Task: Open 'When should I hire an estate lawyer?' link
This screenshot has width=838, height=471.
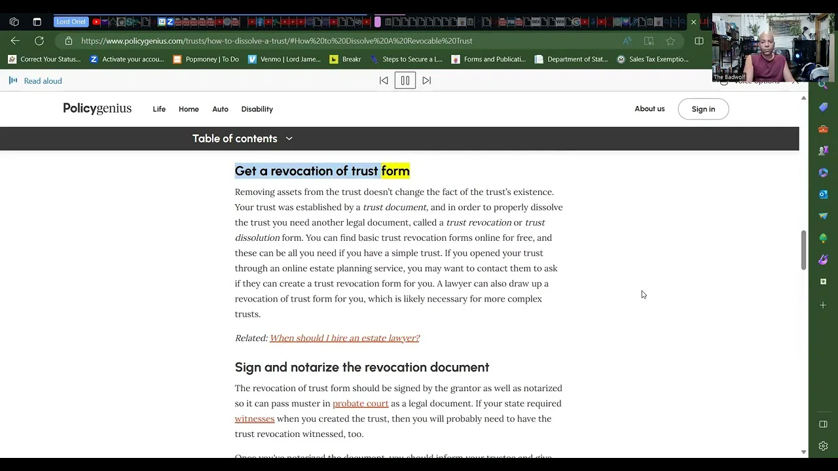Action: coord(344,338)
